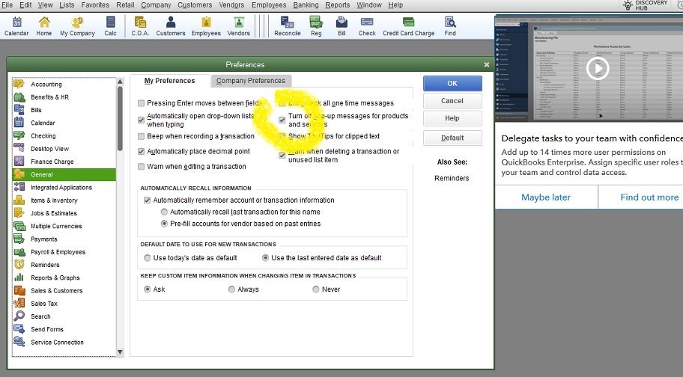
Task: Click the Bill toolbar icon
Action: (x=341, y=26)
